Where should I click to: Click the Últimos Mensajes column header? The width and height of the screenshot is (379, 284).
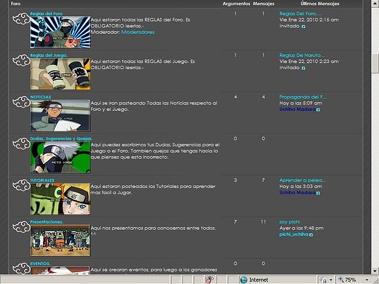tap(320, 4)
